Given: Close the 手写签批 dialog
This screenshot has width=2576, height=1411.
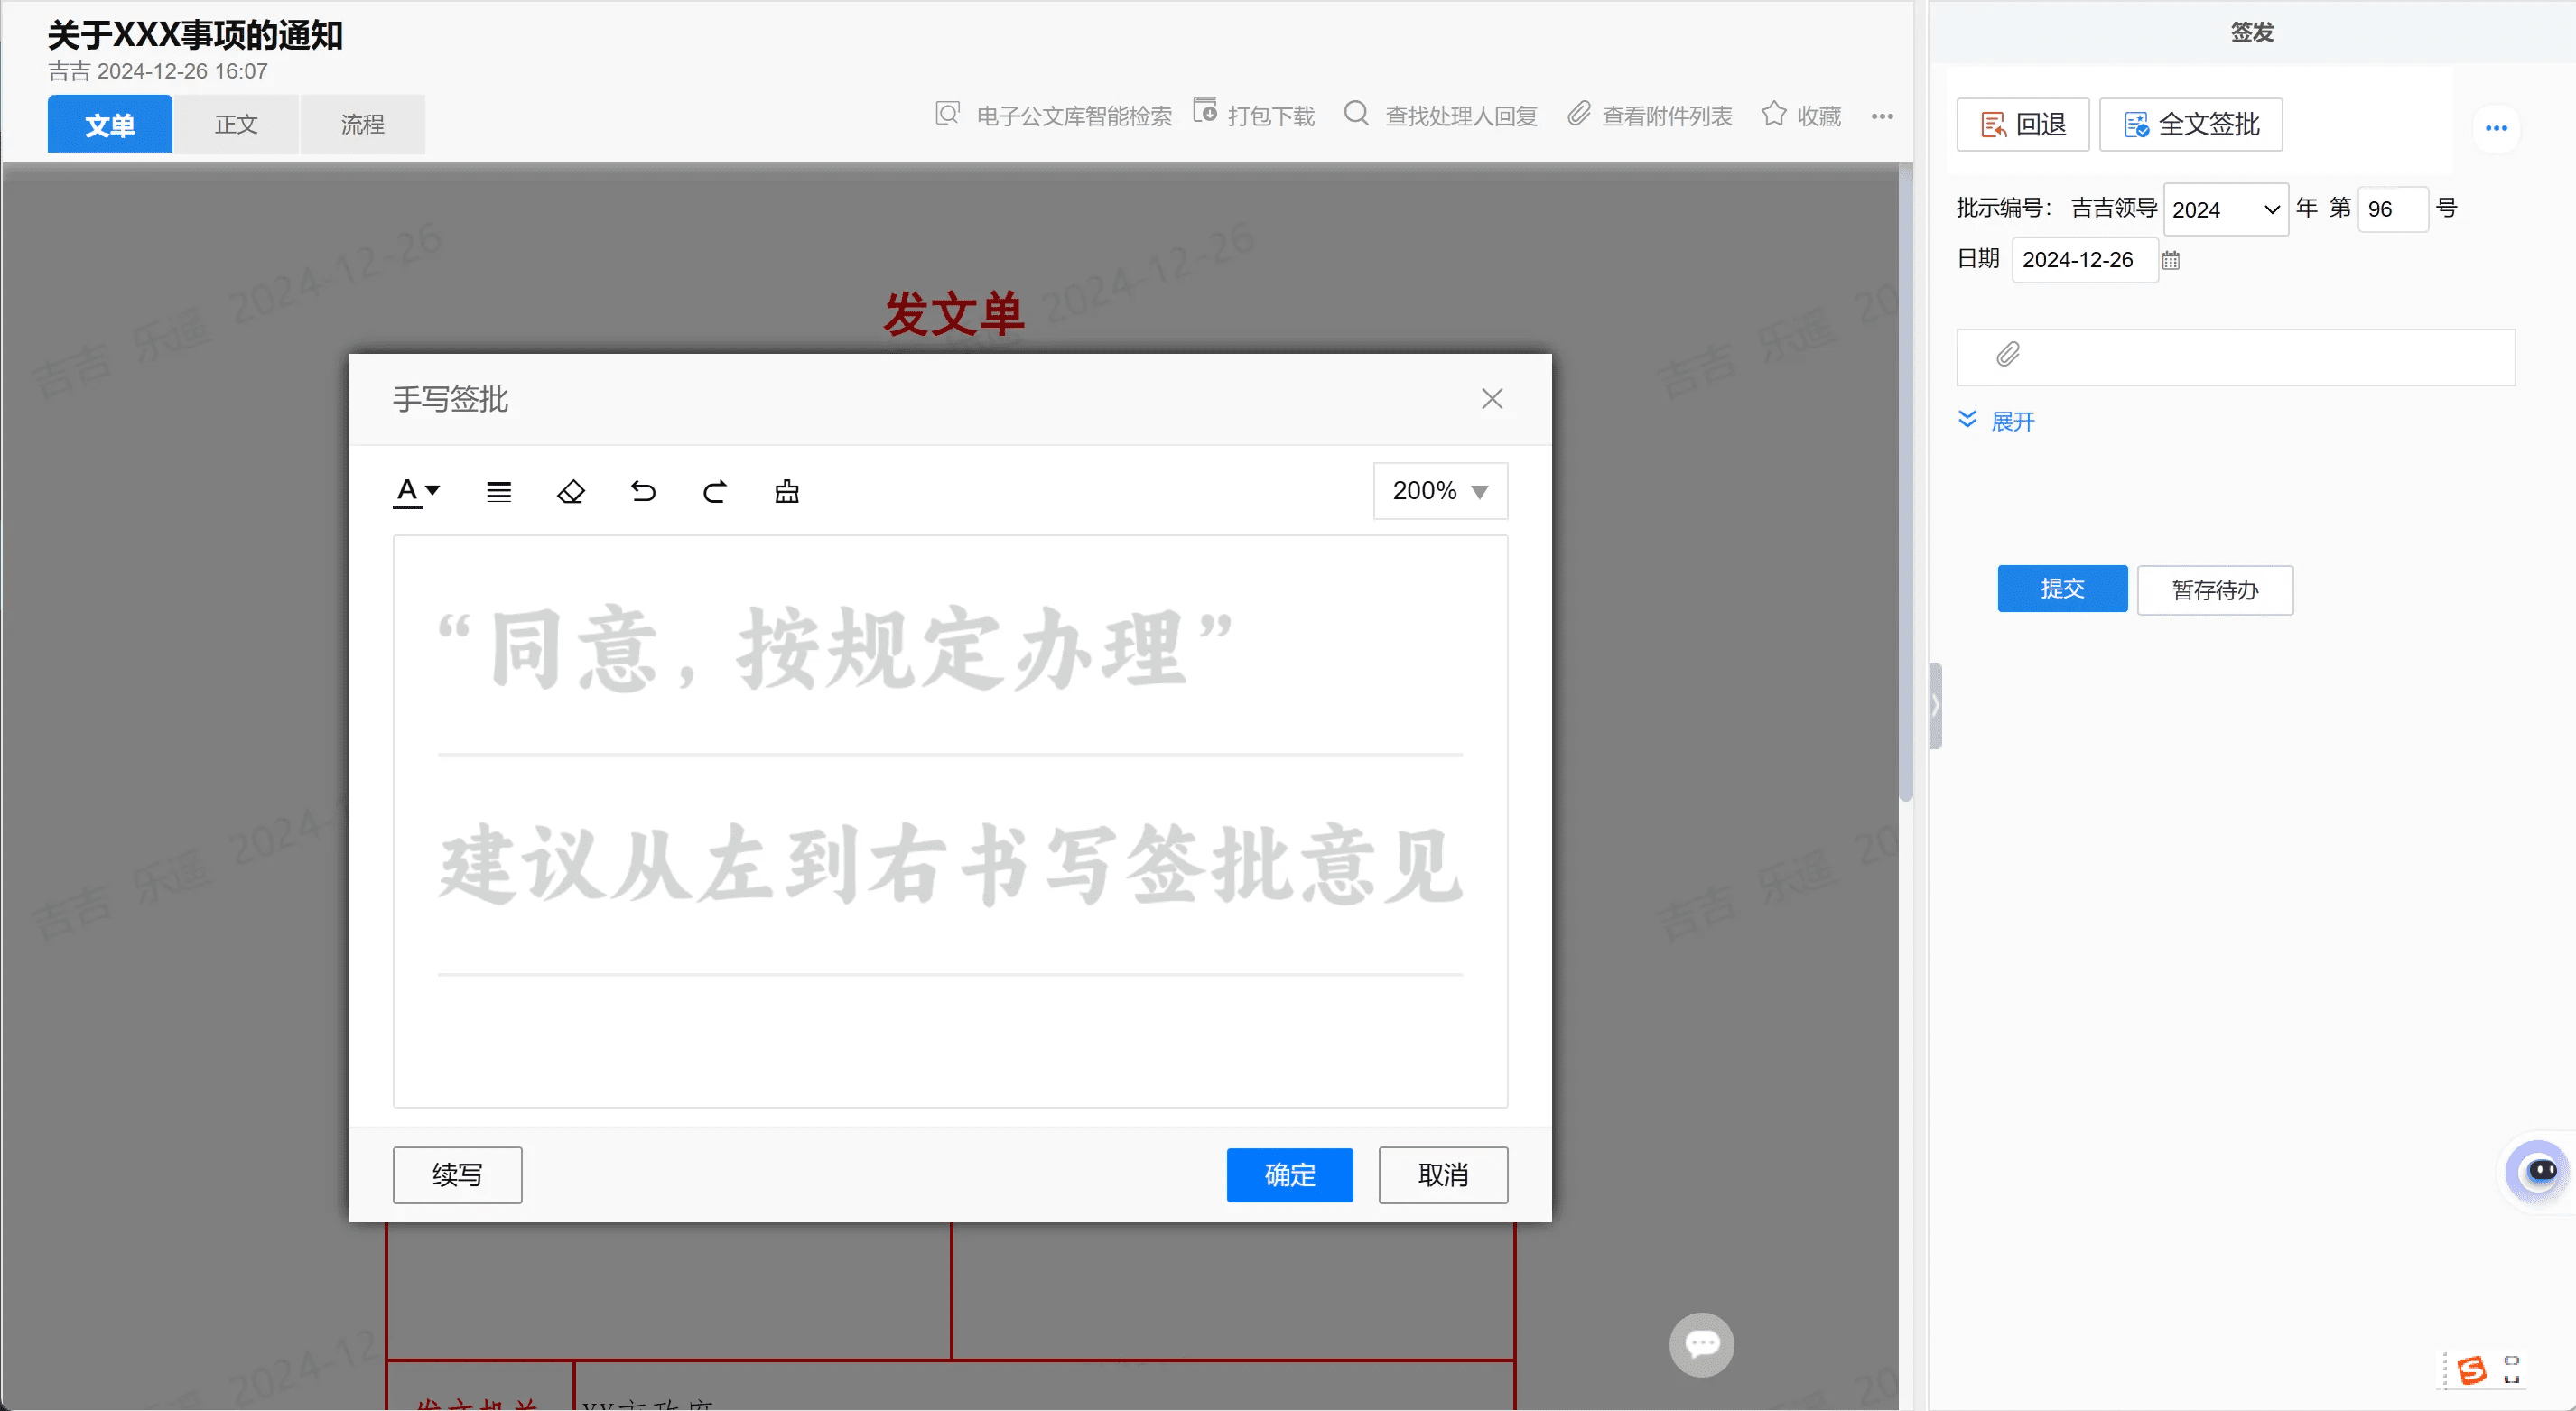Looking at the screenshot, I should (x=1492, y=399).
